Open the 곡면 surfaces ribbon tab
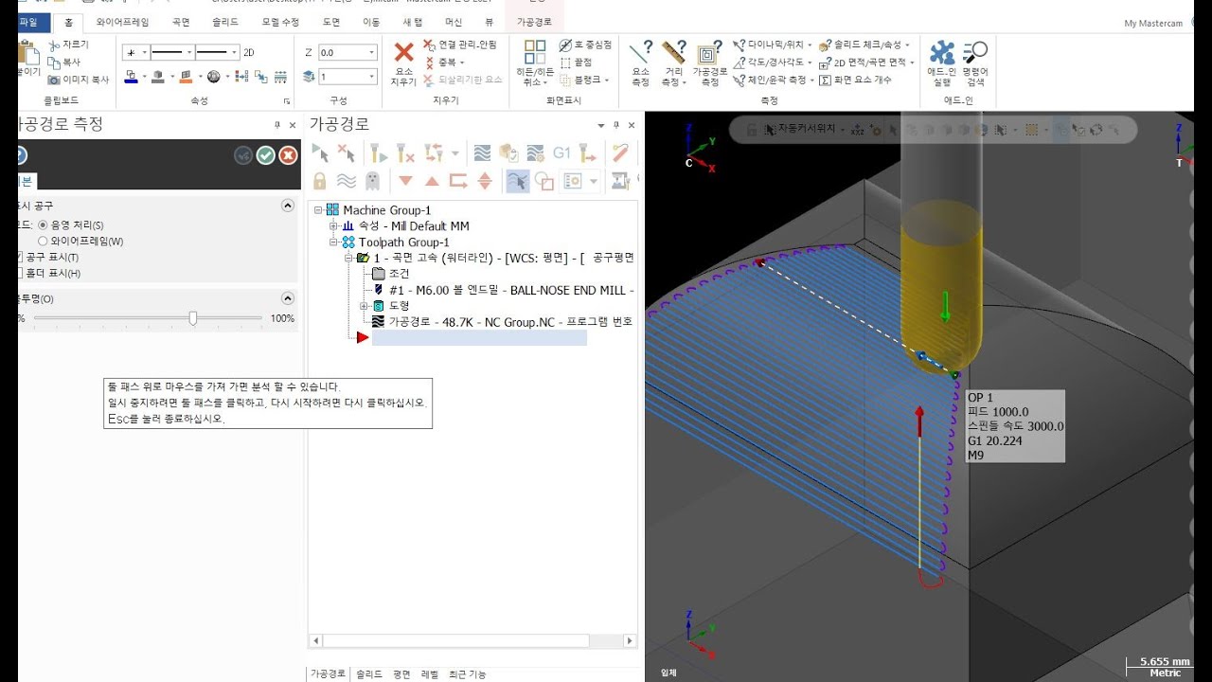 click(x=180, y=21)
